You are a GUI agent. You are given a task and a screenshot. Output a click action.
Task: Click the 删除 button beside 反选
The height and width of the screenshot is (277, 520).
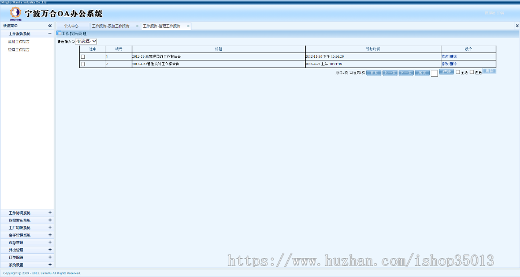(x=489, y=71)
